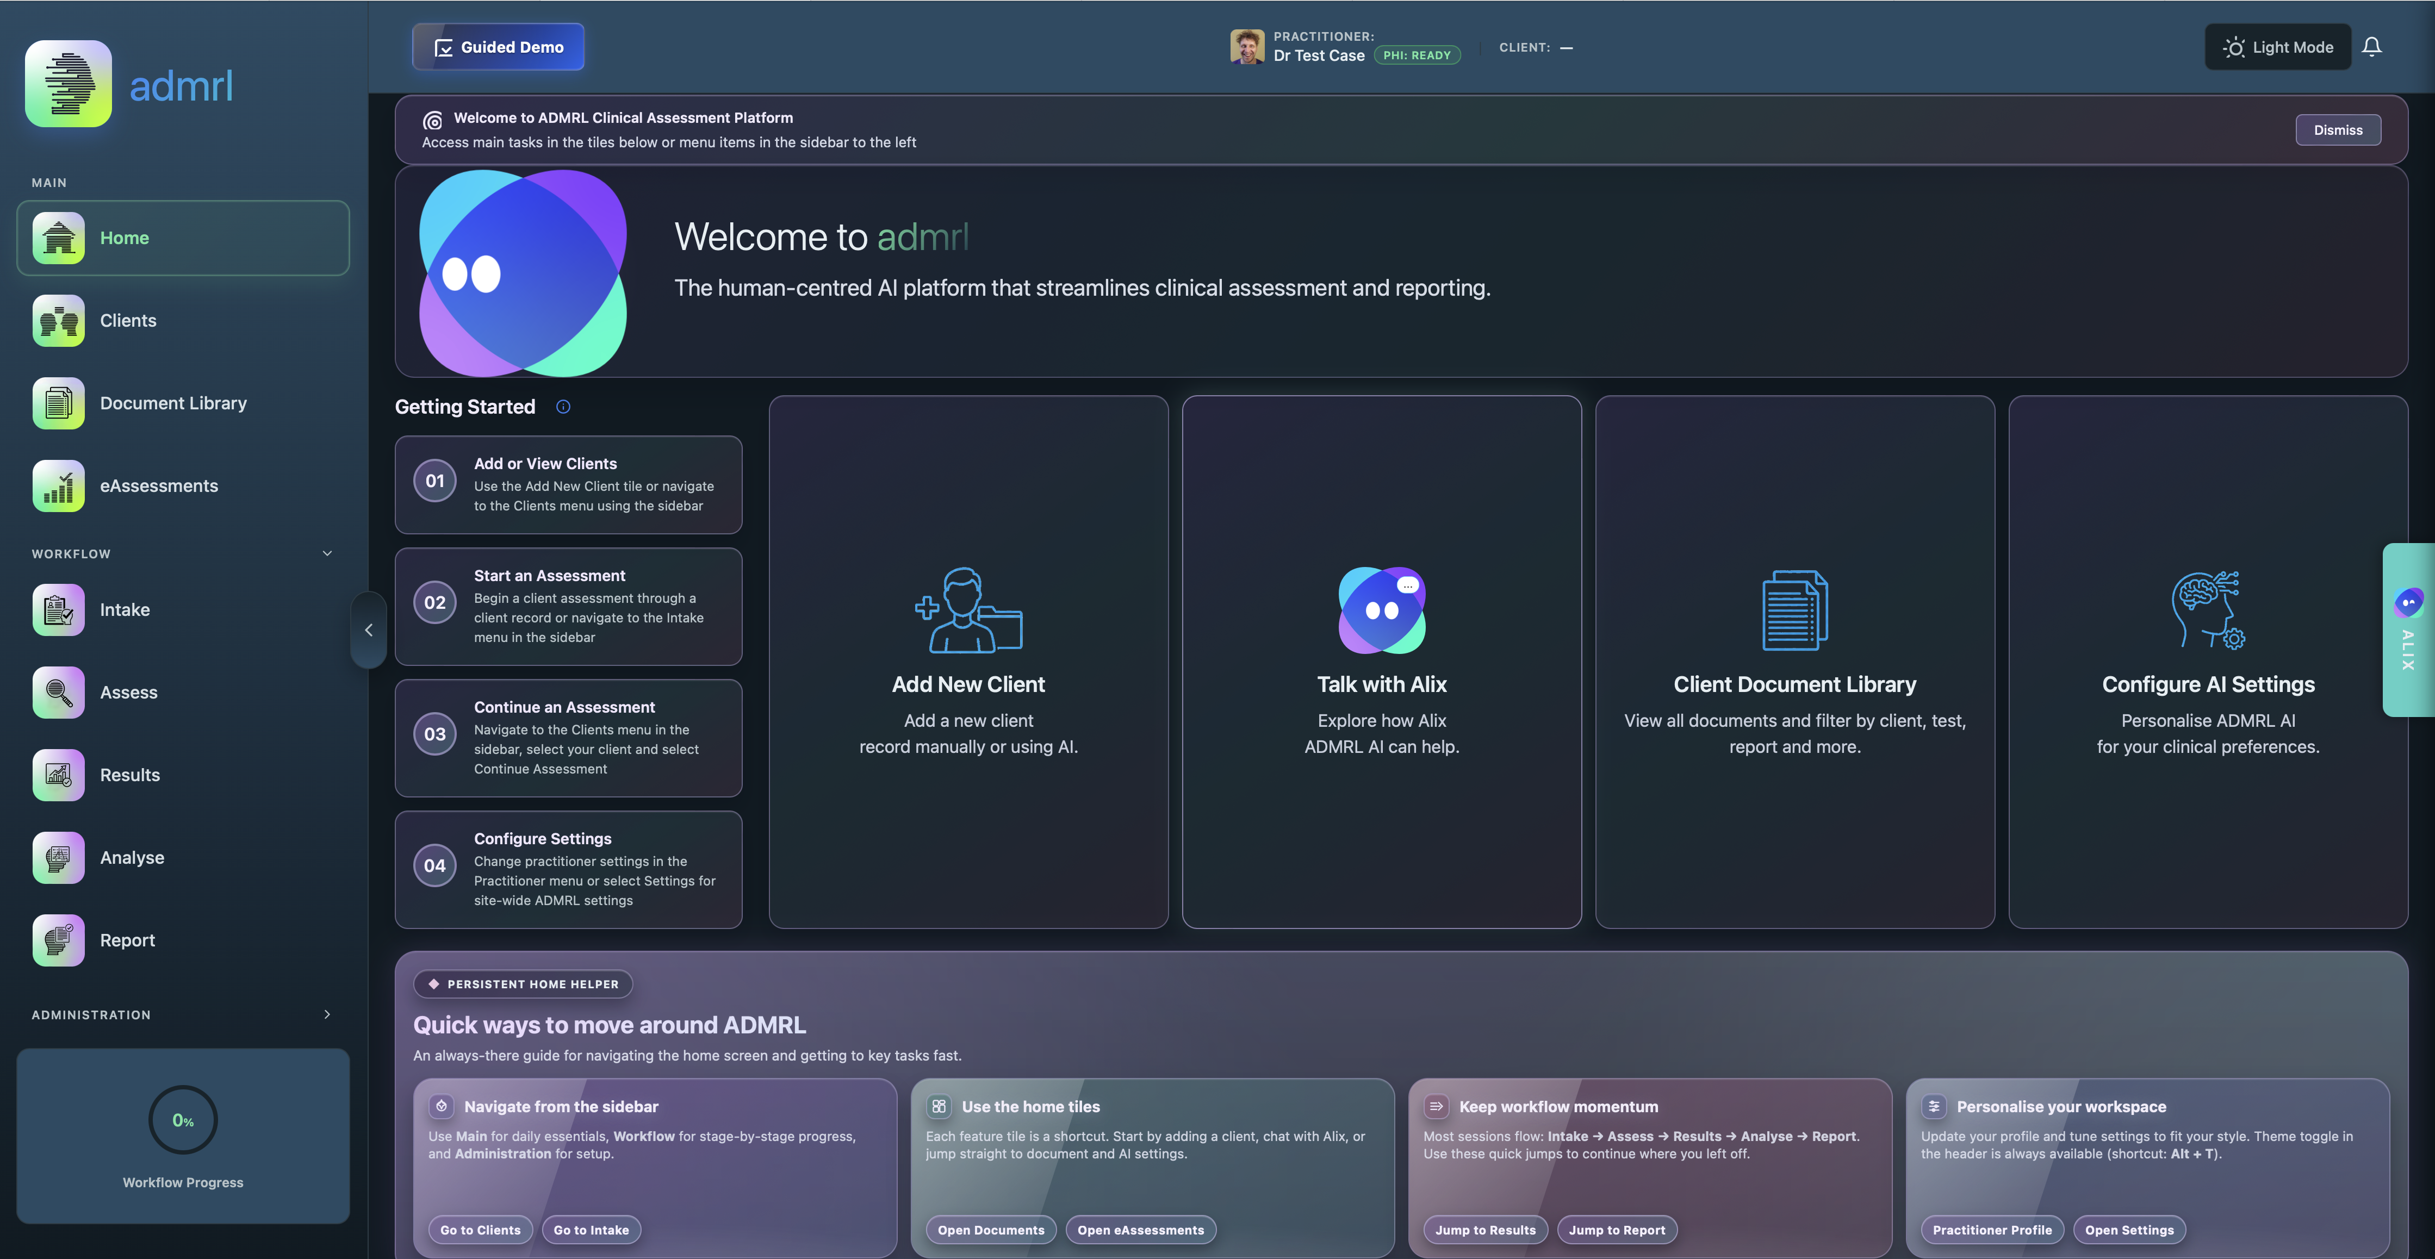Click the Document Library icon
The image size is (2435, 1259).
[x=58, y=403]
